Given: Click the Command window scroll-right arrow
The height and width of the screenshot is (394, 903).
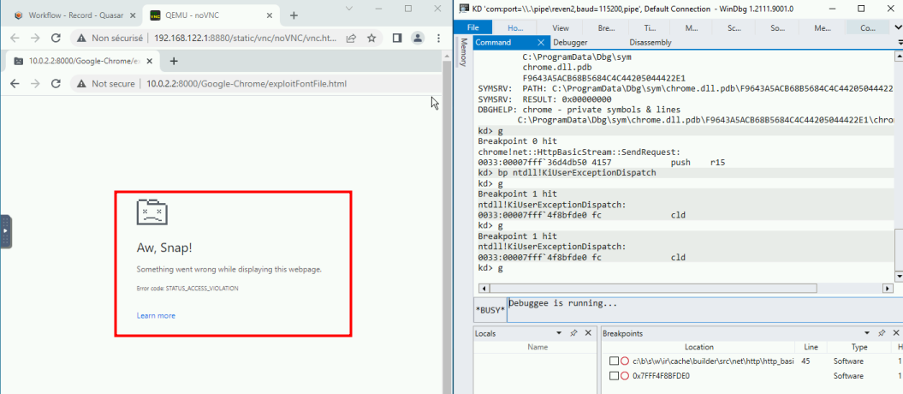Looking at the screenshot, I should [888, 288].
